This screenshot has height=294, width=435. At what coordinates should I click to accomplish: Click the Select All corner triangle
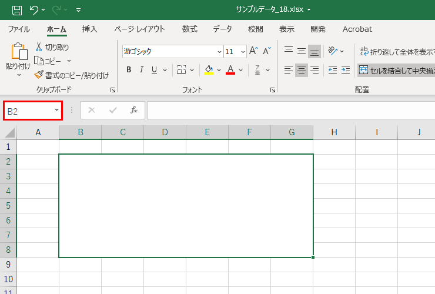tap(10, 132)
